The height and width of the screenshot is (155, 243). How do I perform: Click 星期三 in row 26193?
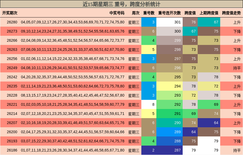[134, 141]
